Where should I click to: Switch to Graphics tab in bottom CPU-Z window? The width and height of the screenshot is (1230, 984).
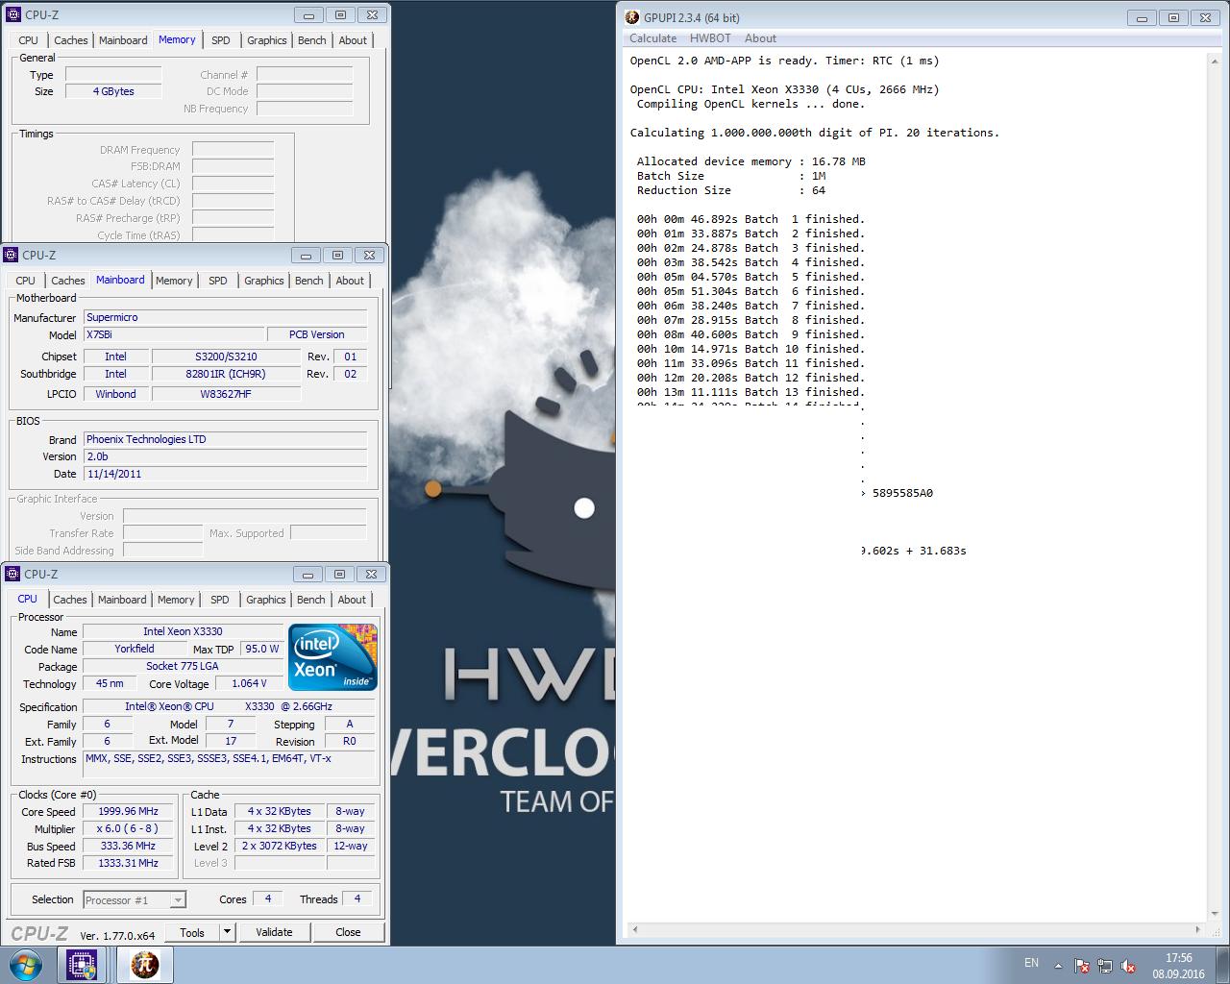point(266,600)
